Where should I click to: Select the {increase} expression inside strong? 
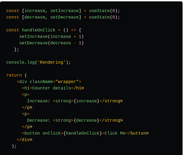coord(86,101)
